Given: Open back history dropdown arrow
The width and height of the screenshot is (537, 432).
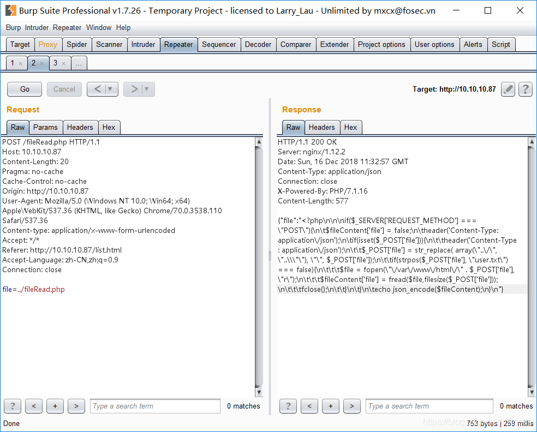Looking at the screenshot, I should [x=110, y=89].
